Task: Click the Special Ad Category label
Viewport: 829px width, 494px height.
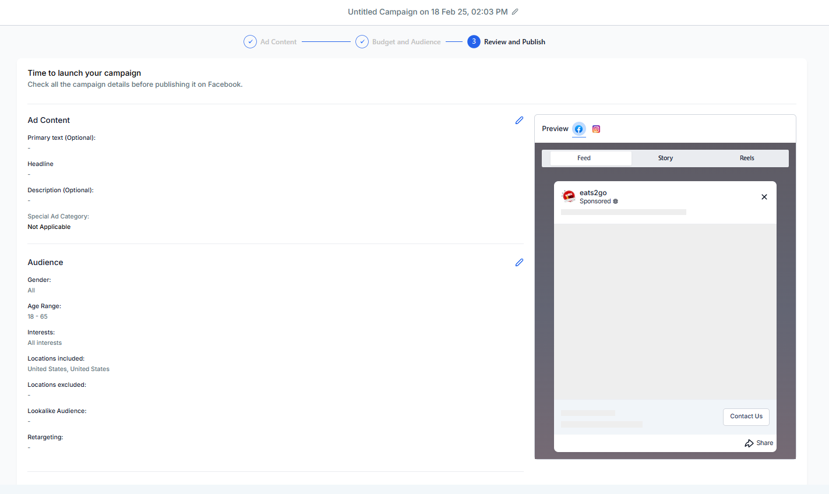Action: tap(58, 217)
